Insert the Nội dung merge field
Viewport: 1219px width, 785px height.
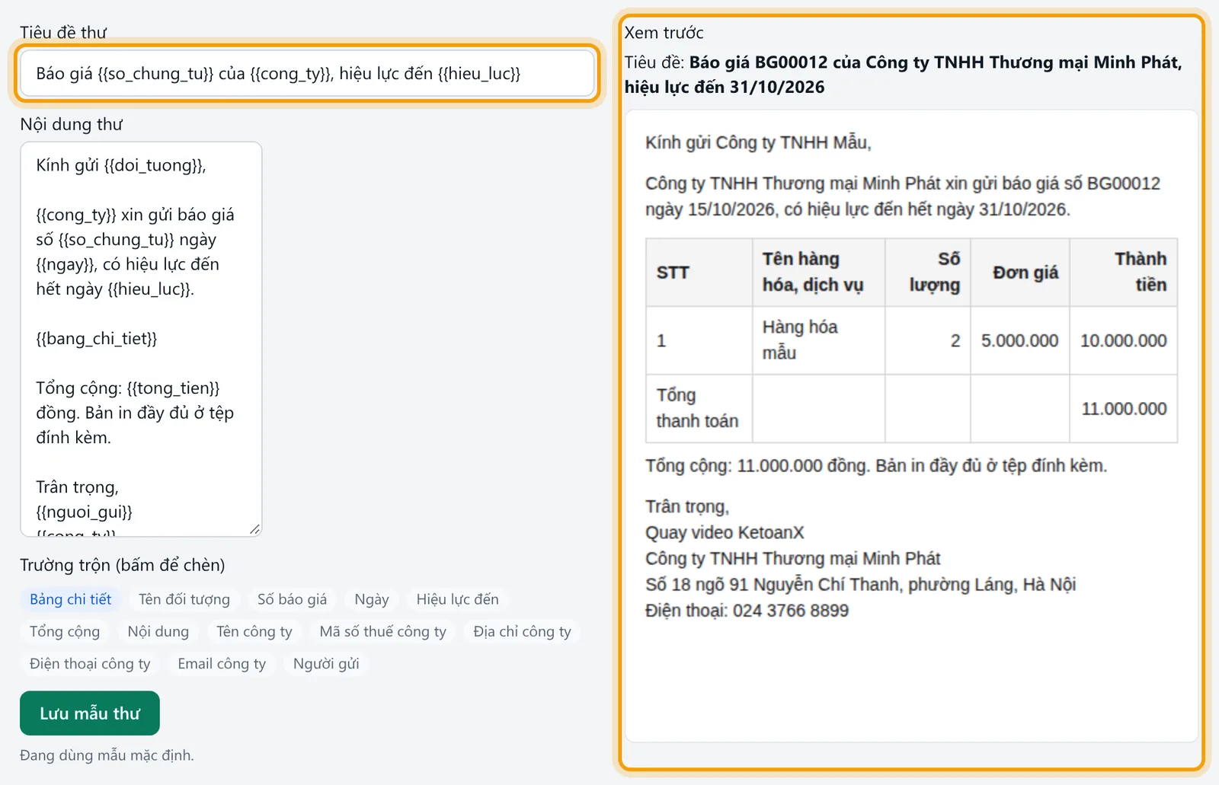[x=158, y=631]
